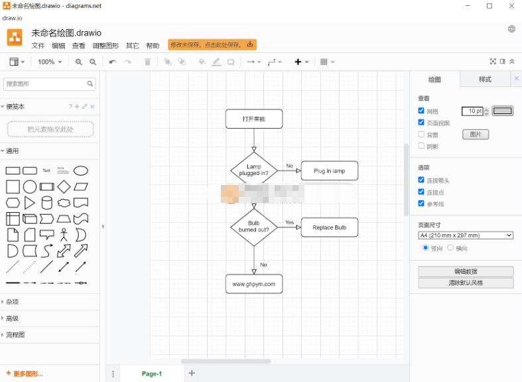Viewport: 522px width, 382px height.
Task: Click the globe language icon
Action: 511,29
